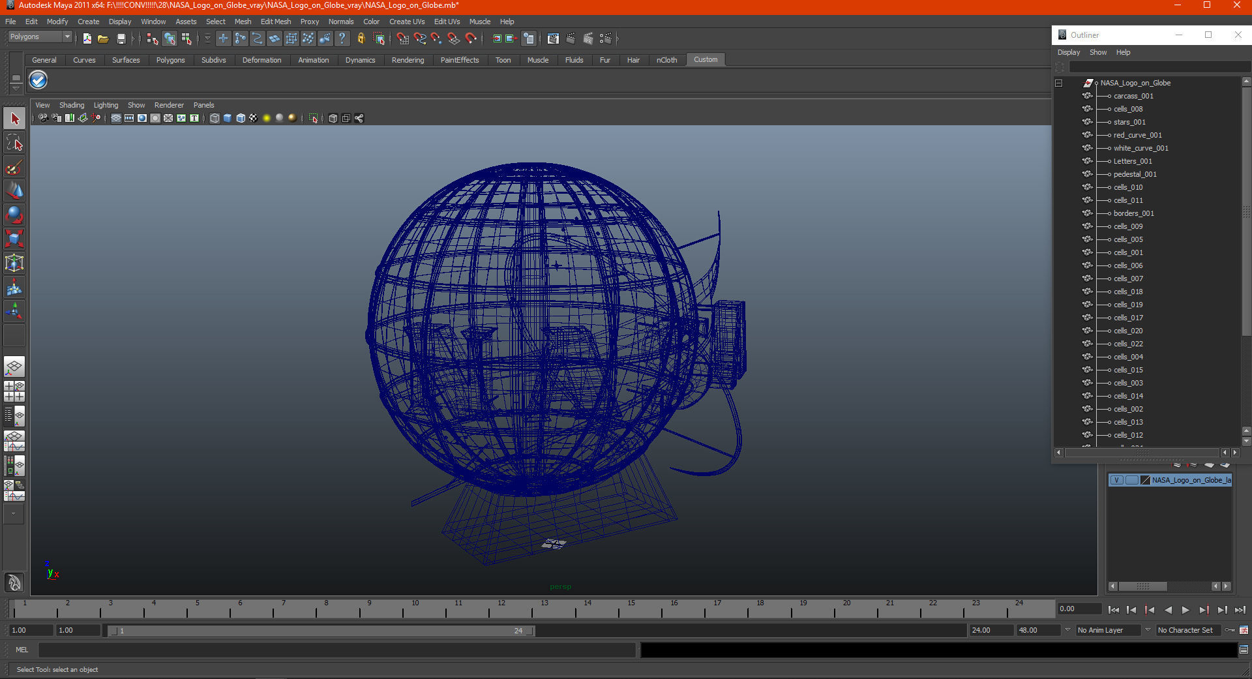Click the MEL command input field
Viewport: 1252px width, 679px height.
336,650
